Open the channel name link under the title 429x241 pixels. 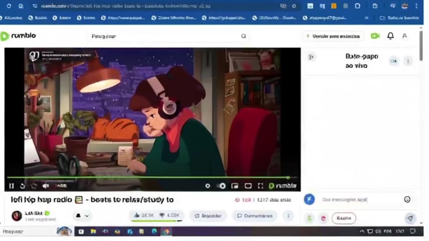click(34, 213)
